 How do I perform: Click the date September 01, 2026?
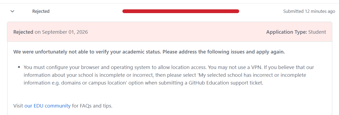pos(65,32)
